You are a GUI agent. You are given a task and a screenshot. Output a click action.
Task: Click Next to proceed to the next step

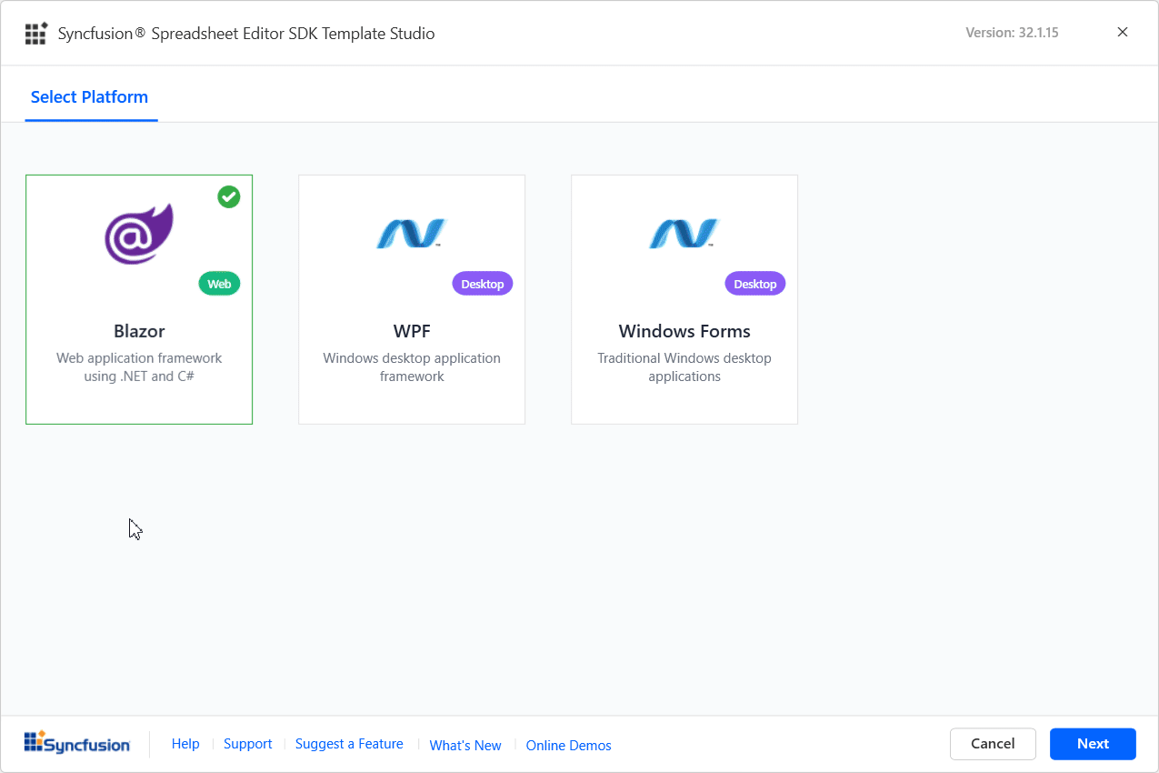tap(1093, 743)
